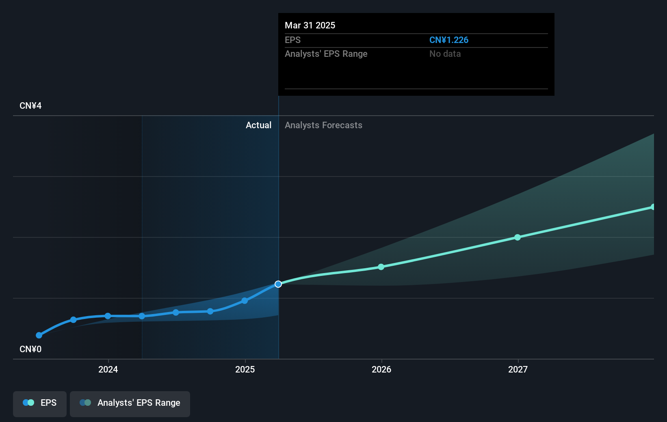Click the Mar 31 2025 tooltip date
667x422 pixels.
coord(310,25)
